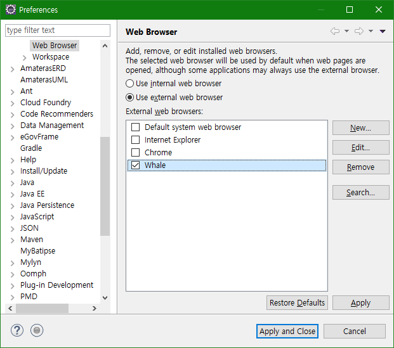Select Internet Explorer row text
The height and width of the screenshot is (348, 394).
pos(173,140)
